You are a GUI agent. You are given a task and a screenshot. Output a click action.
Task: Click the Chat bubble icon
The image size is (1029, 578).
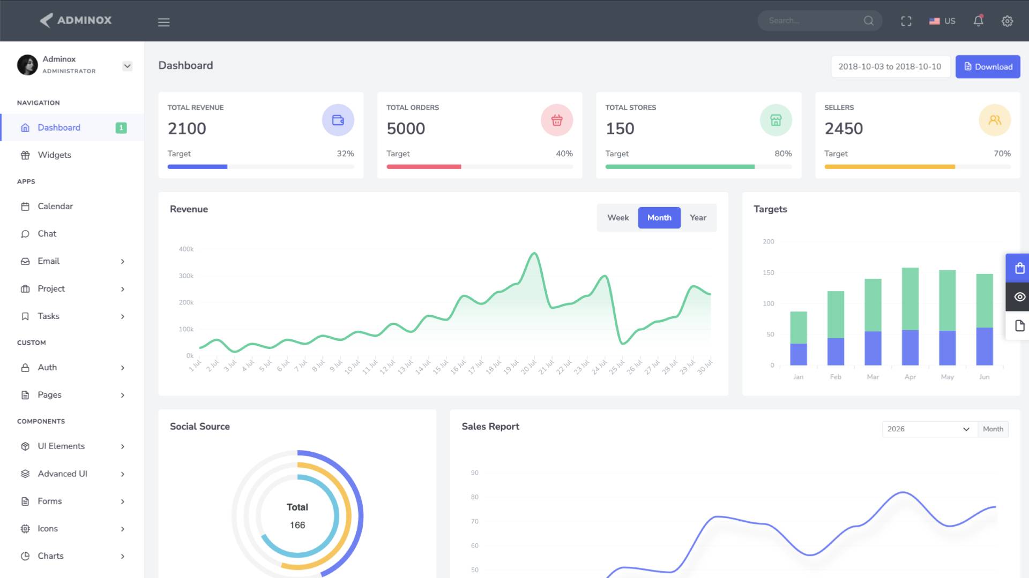25,234
